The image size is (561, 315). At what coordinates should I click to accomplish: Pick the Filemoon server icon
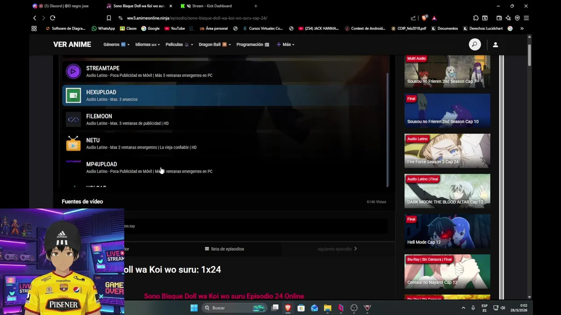tap(73, 119)
